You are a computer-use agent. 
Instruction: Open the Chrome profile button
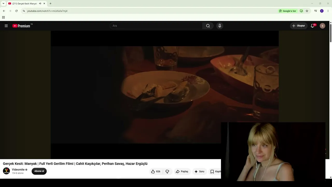322,11
